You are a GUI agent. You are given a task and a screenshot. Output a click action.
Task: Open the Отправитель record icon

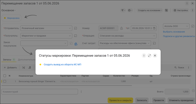pos(75,28)
